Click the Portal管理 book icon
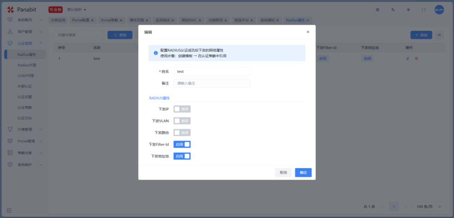 [10, 141]
